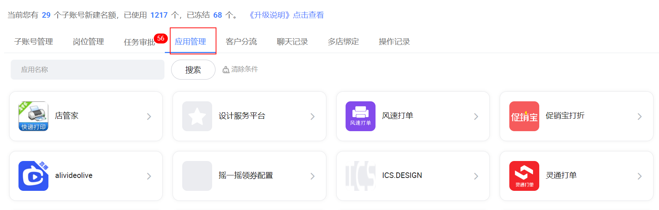Image resolution: width=659 pixels, height=210 pixels.
Task: Switch to the 客户分流 tab
Action: 241,42
